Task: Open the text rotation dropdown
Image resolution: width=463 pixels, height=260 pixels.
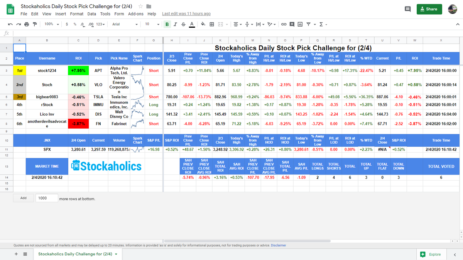Action: click(272, 24)
